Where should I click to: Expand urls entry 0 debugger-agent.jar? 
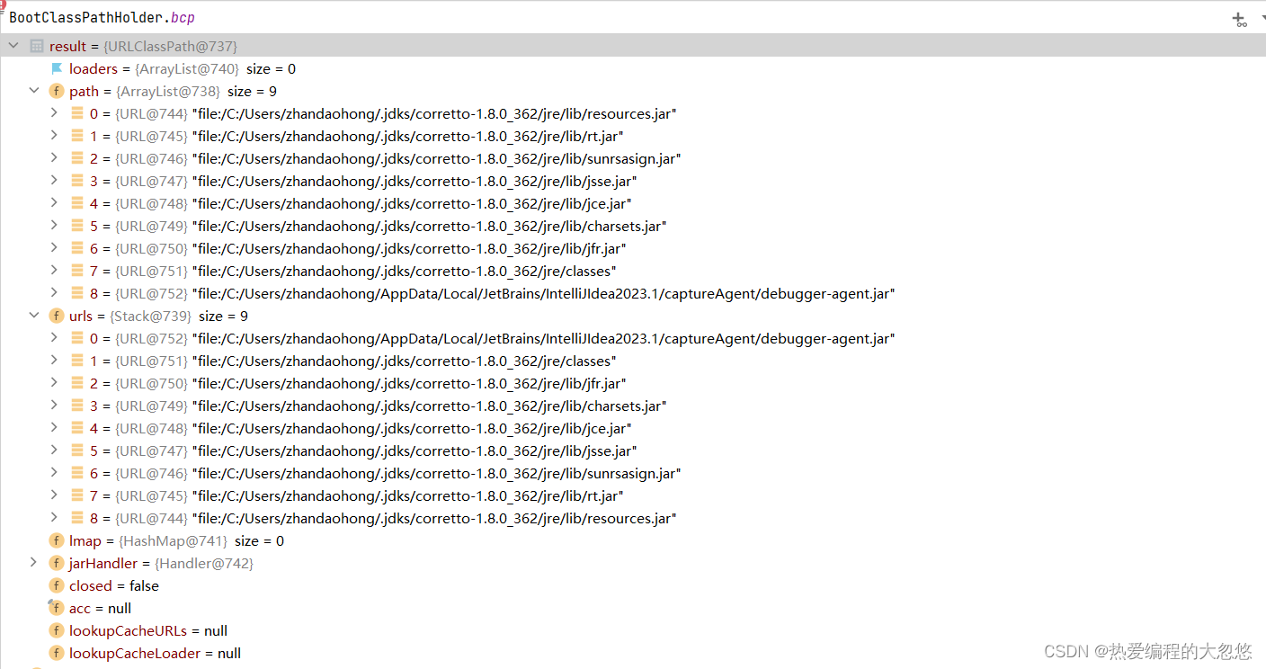[x=54, y=338]
